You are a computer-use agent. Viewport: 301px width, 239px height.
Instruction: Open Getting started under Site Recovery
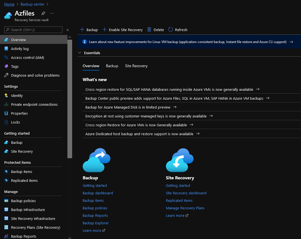[178, 185]
